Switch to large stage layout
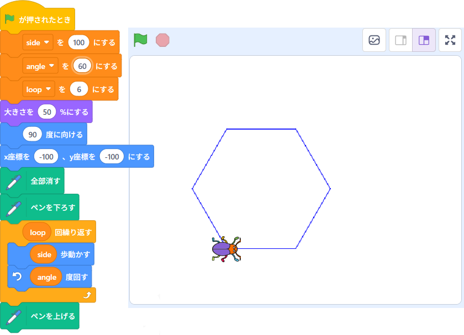 pos(424,40)
